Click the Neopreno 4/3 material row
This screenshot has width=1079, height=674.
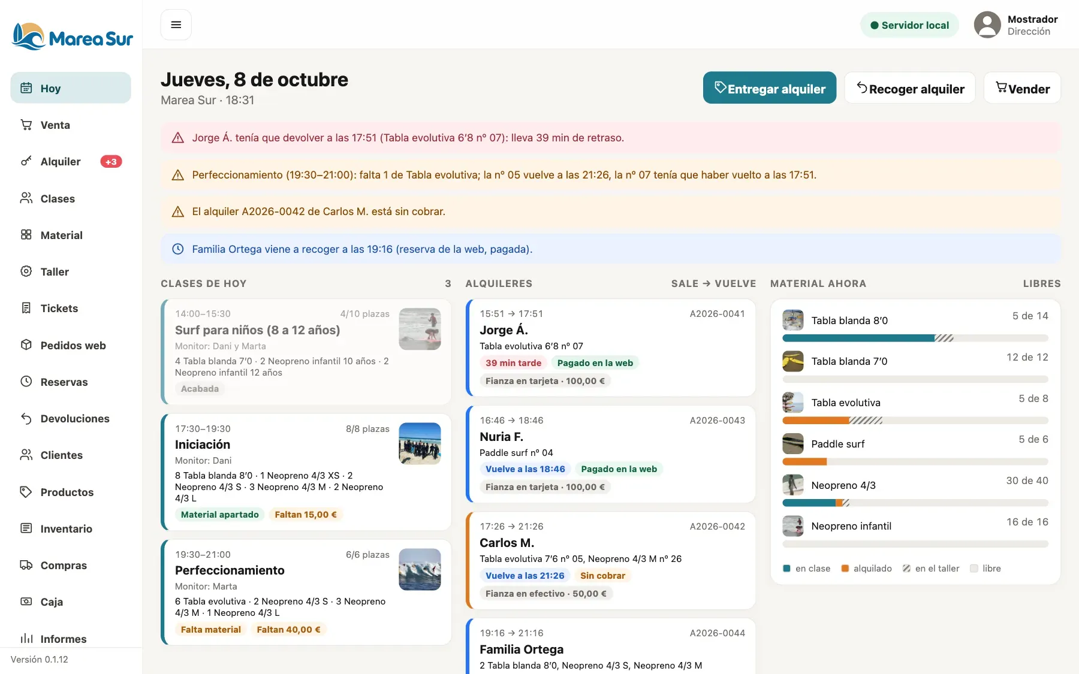click(x=915, y=491)
